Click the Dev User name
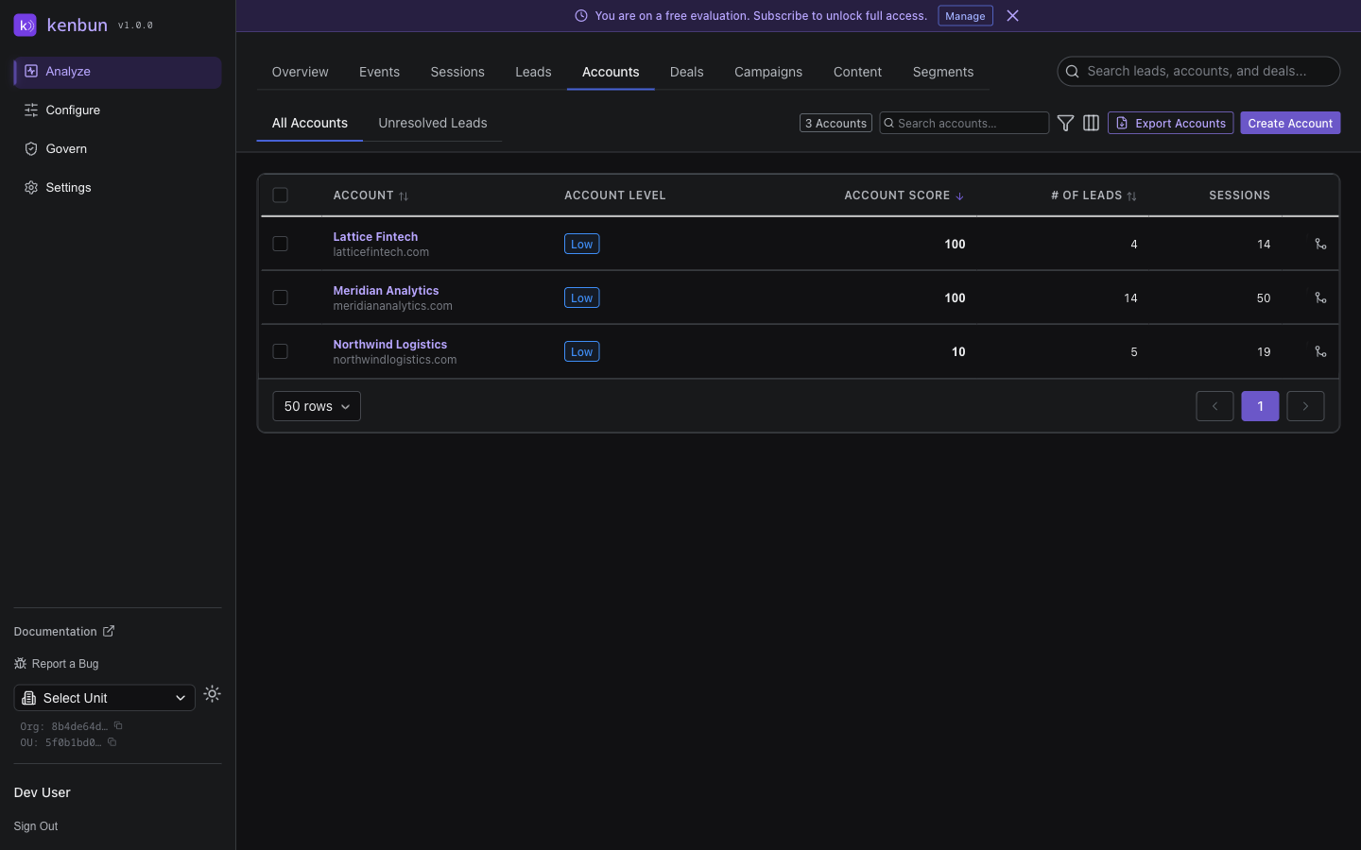Viewport: 1361px width, 850px height. 43,792
